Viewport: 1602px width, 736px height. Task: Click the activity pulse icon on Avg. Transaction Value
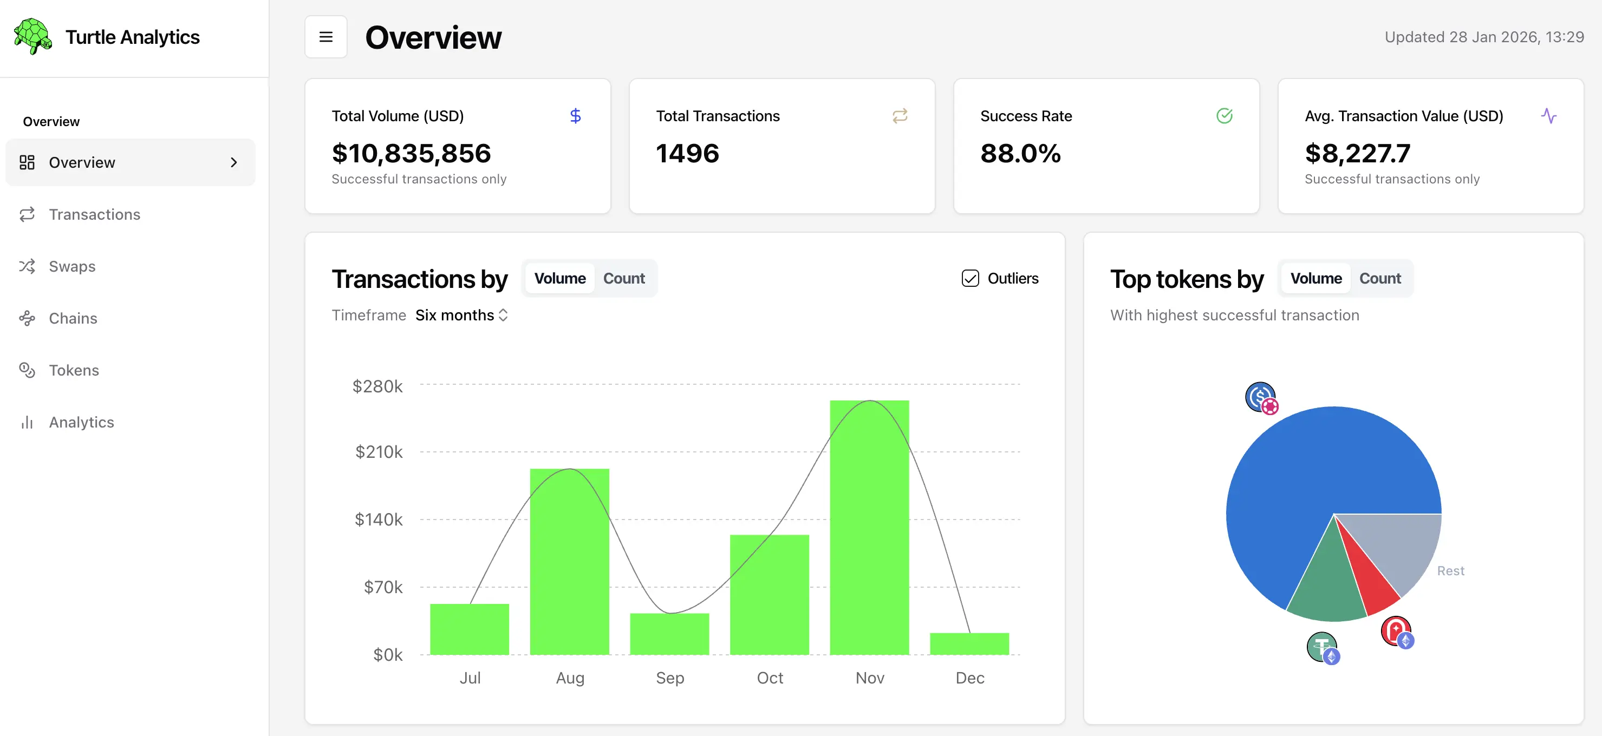tap(1548, 116)
